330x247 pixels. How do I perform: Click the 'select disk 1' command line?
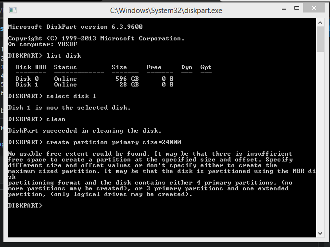[x=52, y=96]
